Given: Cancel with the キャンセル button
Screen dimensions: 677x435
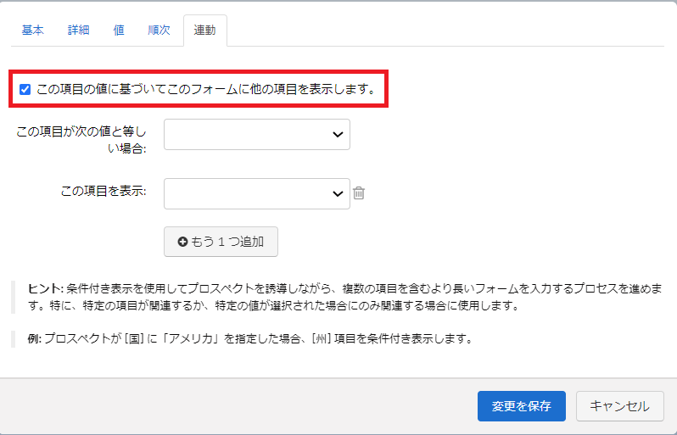Looking at the screenshot, I should coord(620,406).
